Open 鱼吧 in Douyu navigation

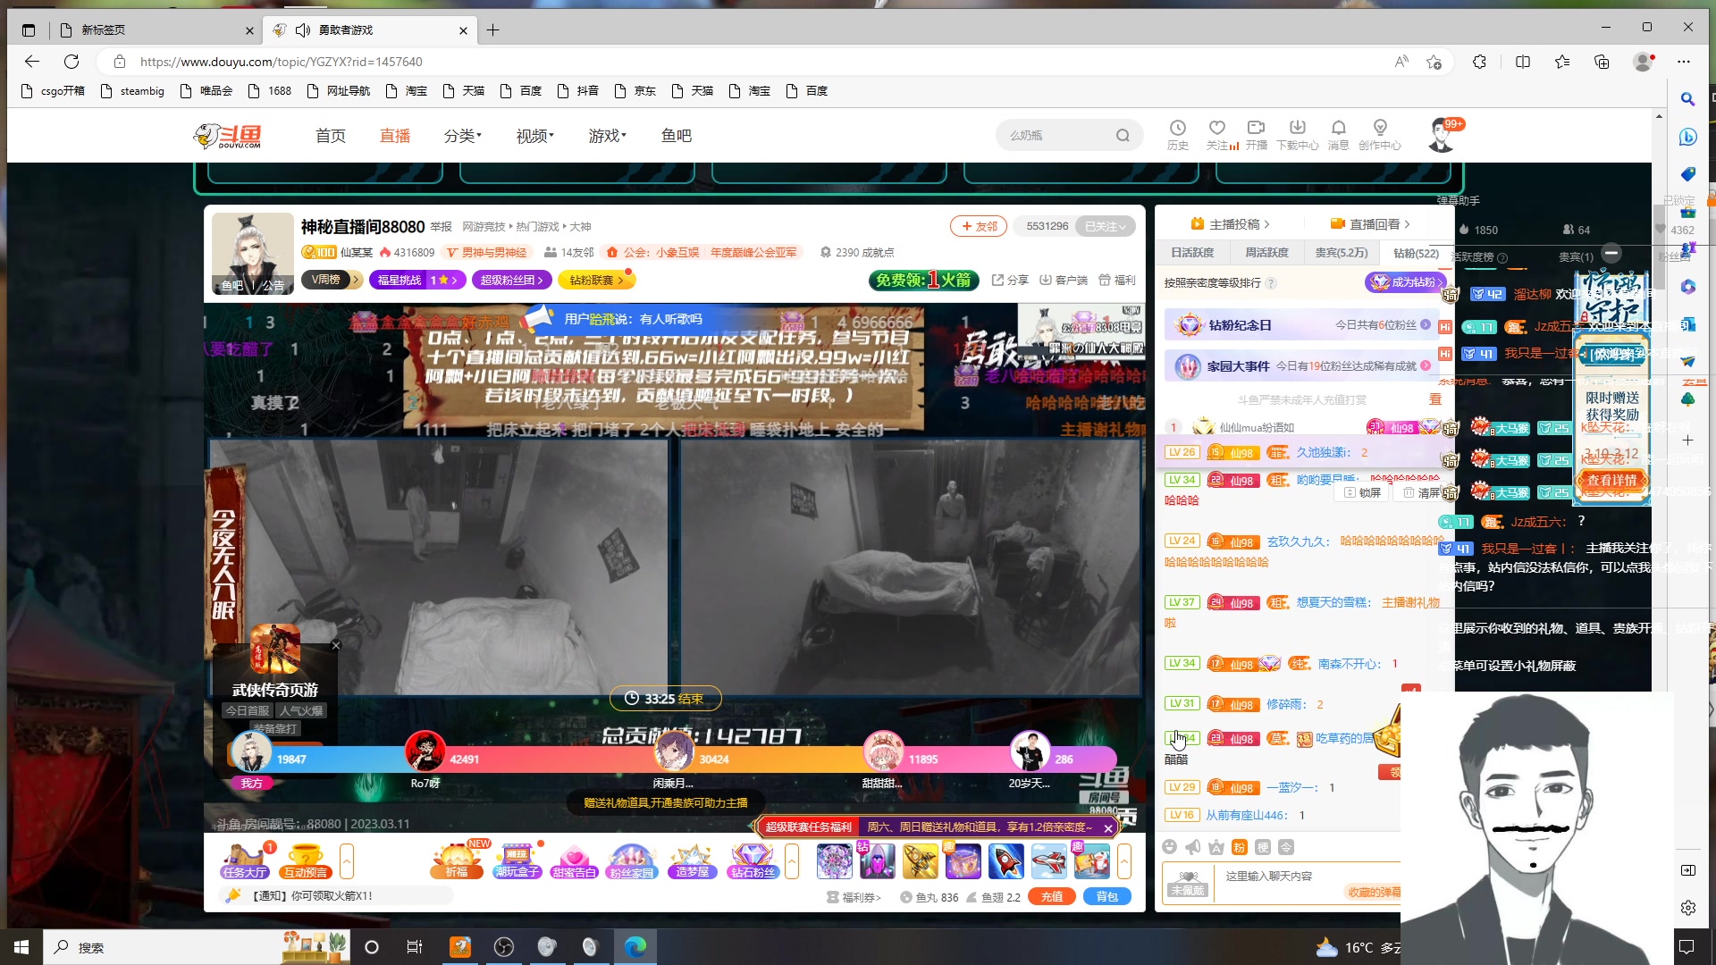point(677,136)
